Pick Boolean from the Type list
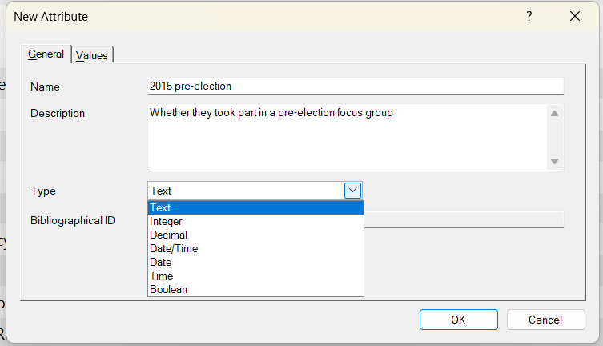The width and height of the screenshot is (603, 346). click(255, 289)
